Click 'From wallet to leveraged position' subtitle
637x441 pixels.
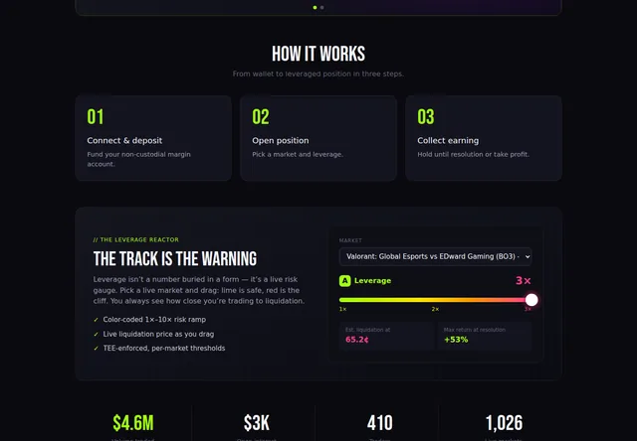tap(318, 73)
